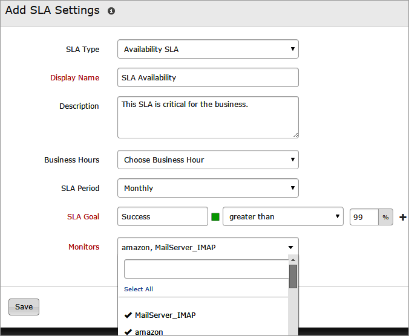Click the SLA Goal Success name field
409x336 pixels.
(x=162, y=216)
